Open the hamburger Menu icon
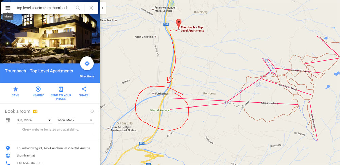340x165 pixels. [8, 8]
